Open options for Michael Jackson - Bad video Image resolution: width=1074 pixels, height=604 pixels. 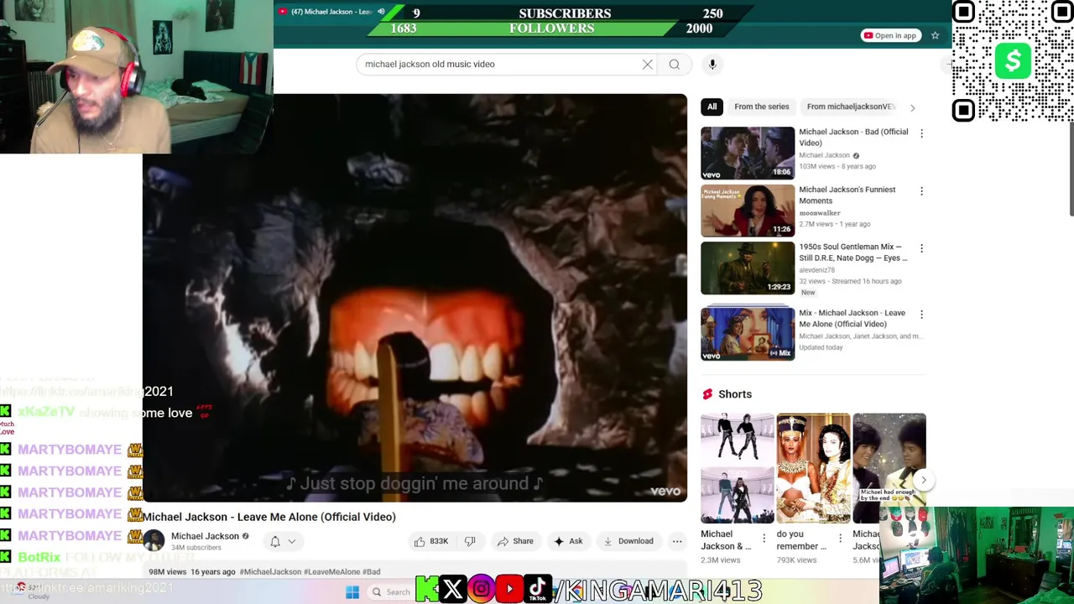[921, 133]
